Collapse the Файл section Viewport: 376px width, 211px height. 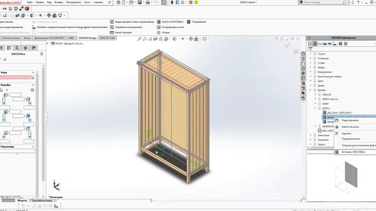tap(33, 73)
